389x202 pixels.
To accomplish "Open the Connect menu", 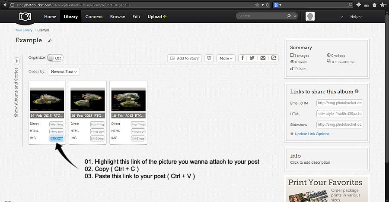I will tap(94, 16).
